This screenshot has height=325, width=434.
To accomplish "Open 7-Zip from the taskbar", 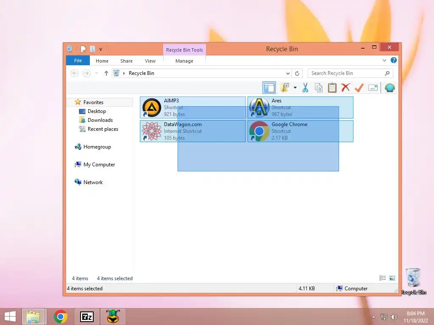I will pos(86,317).
